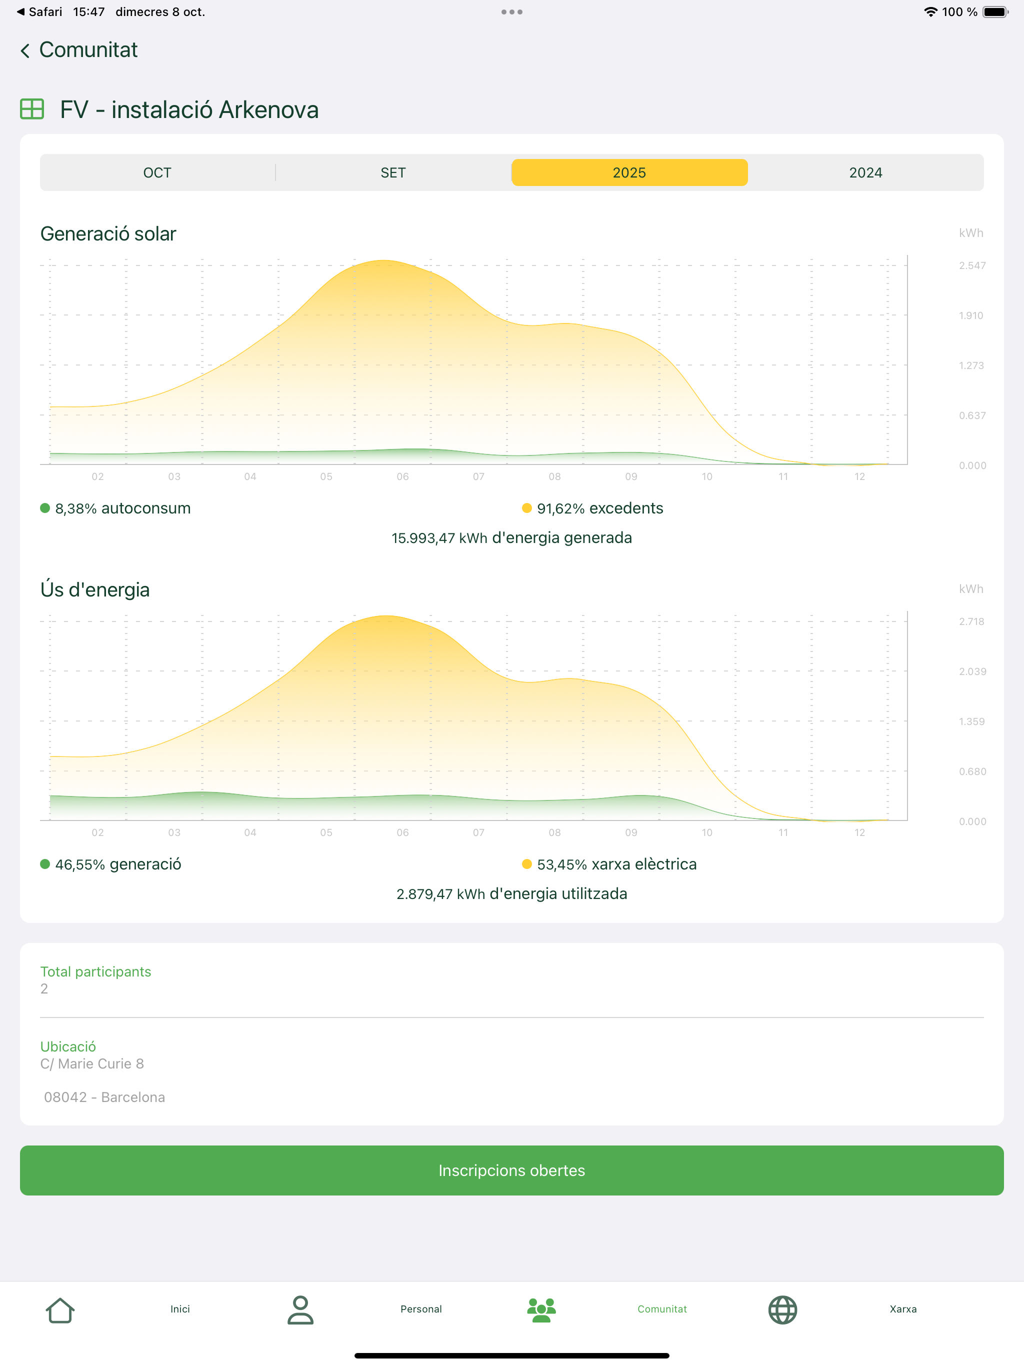Viewport: 1024px width, 1366px height.
Task: Tap the Xarxa tab label
Action: coord(903,1309)
